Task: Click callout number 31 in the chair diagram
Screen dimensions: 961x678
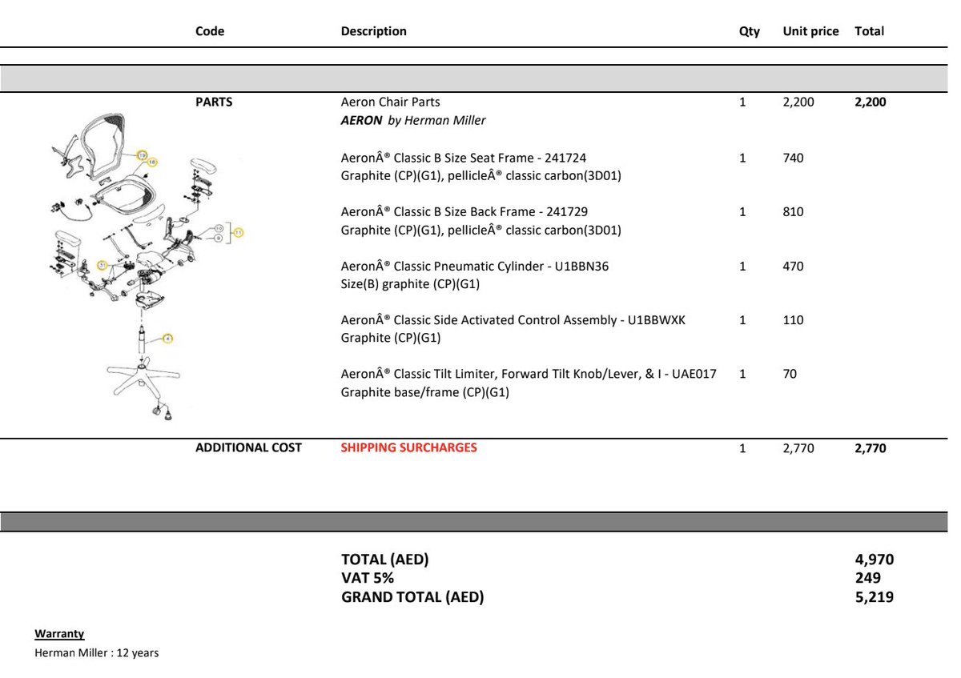Action: pyautogui.click(x=103, y=264)
